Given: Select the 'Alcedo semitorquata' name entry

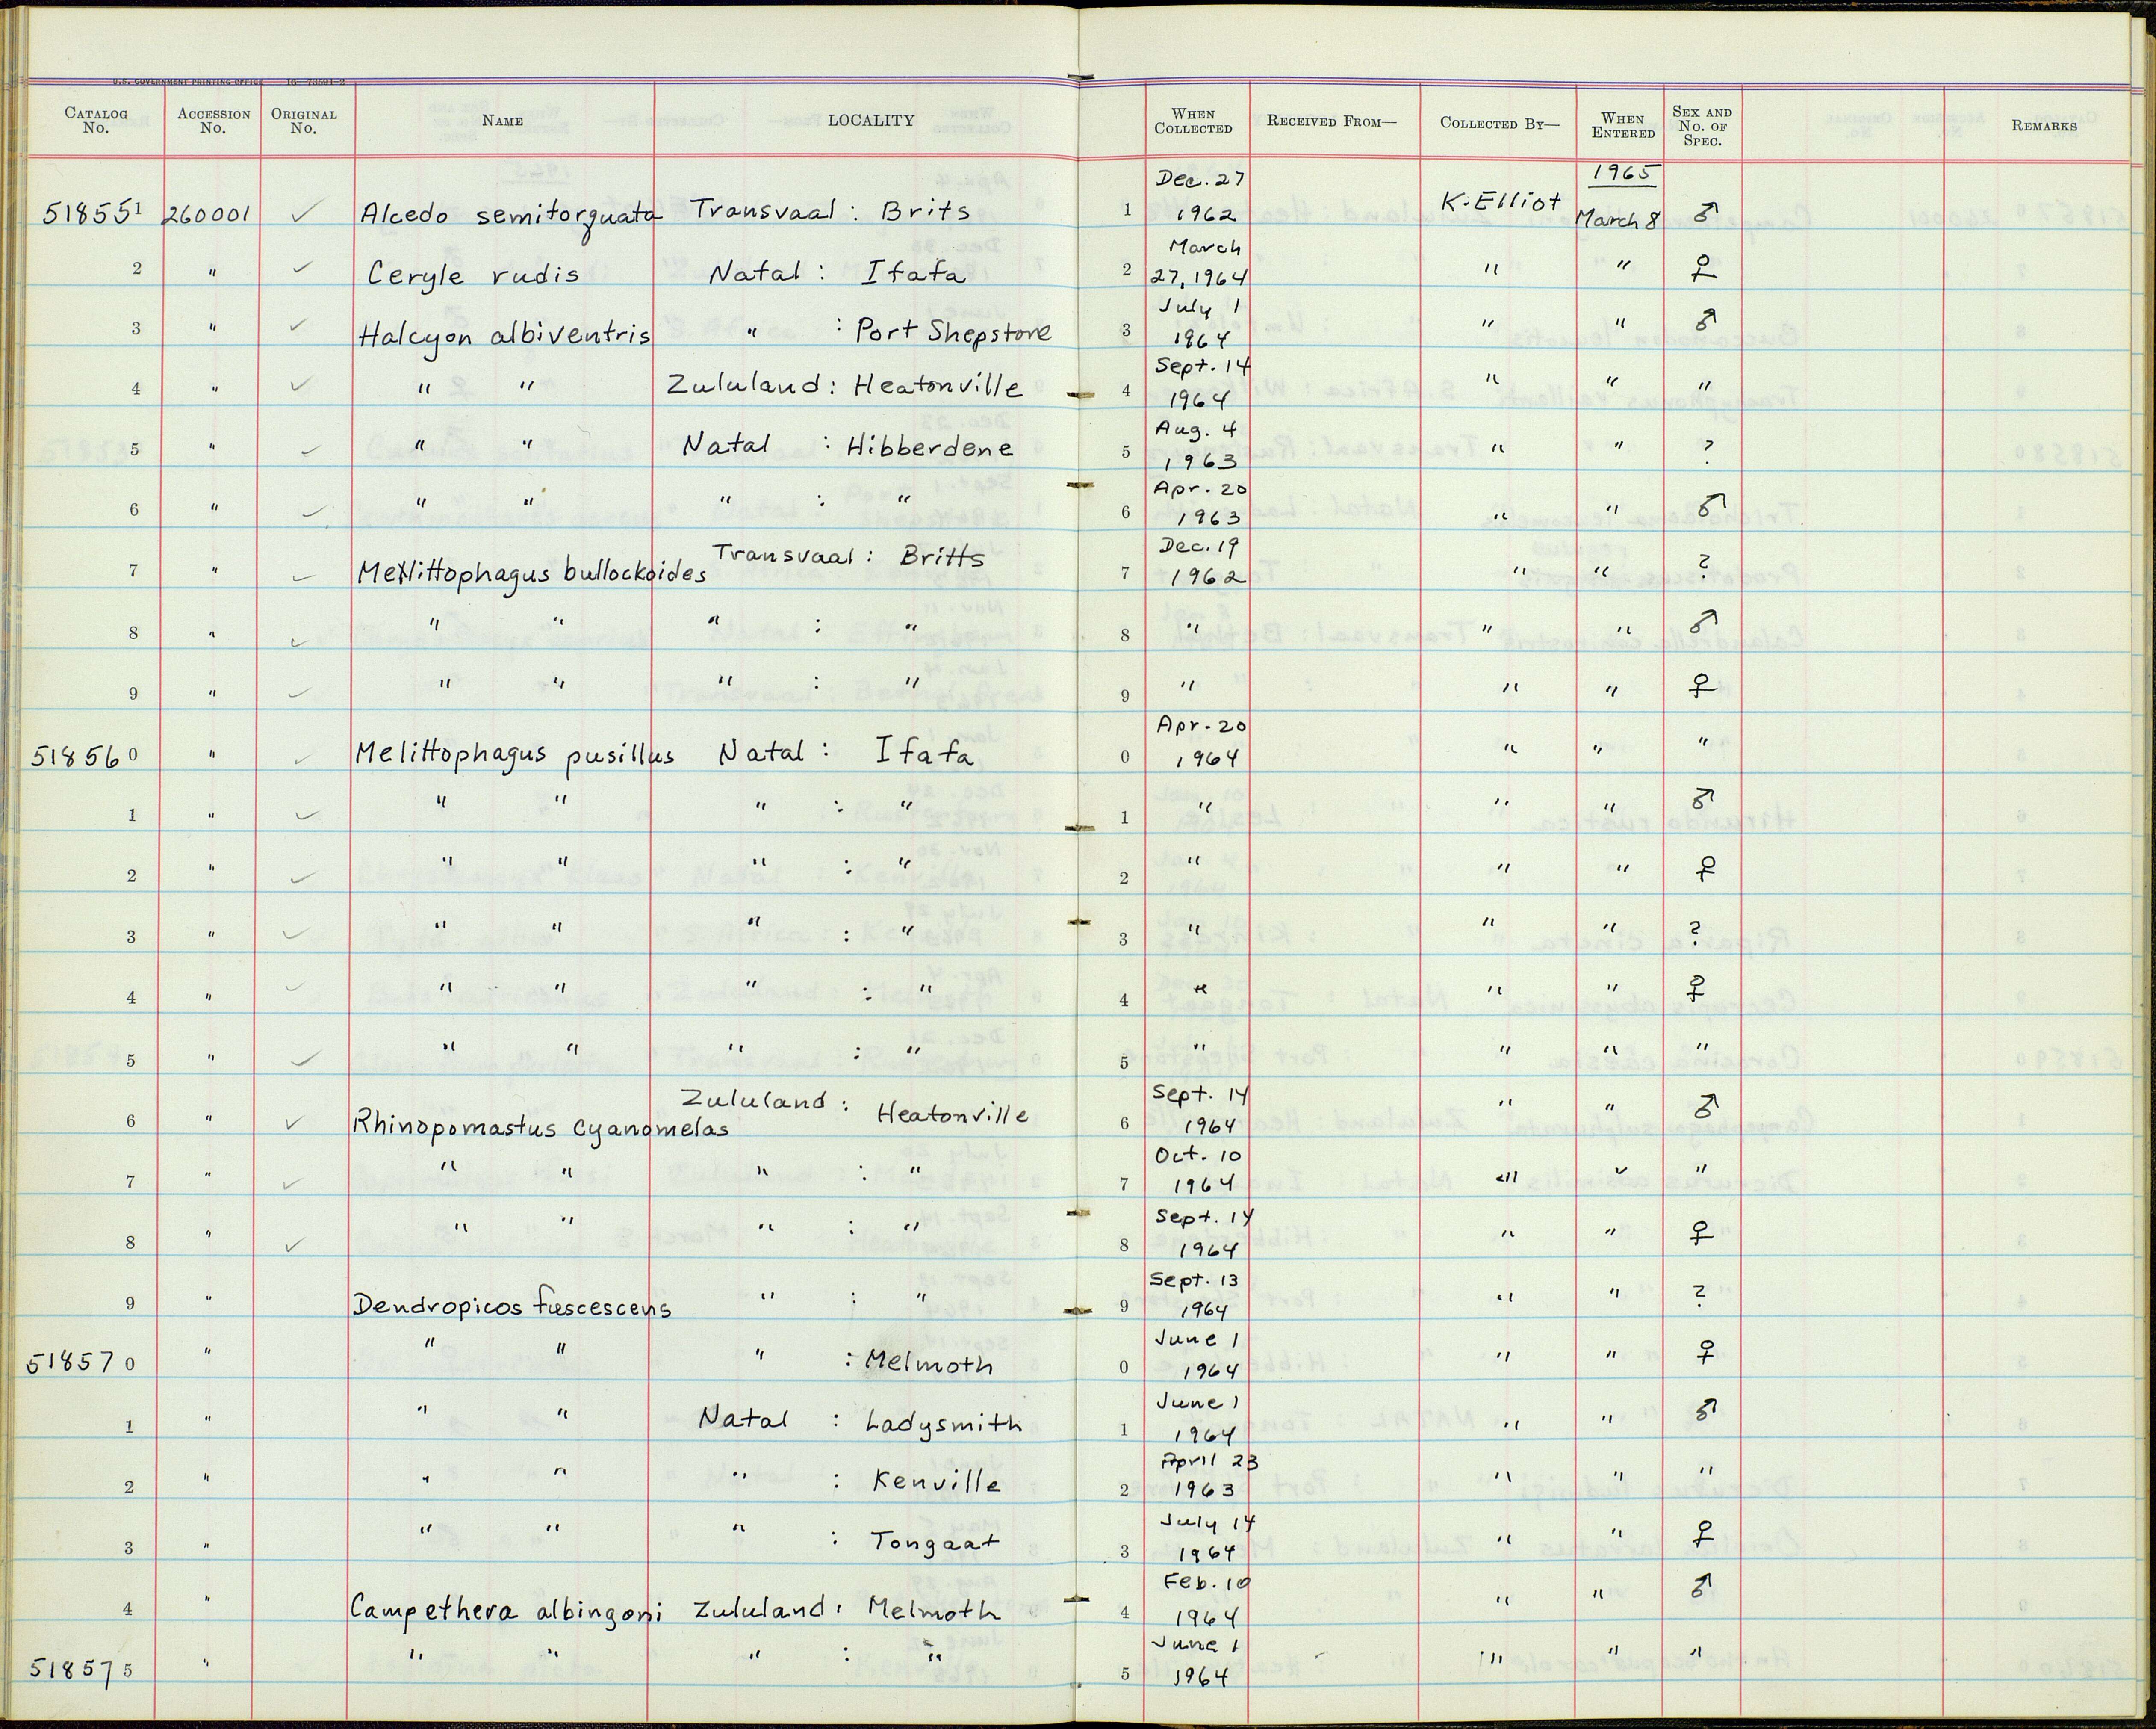Looking at the screenshot, I should (x=510, y=214).
